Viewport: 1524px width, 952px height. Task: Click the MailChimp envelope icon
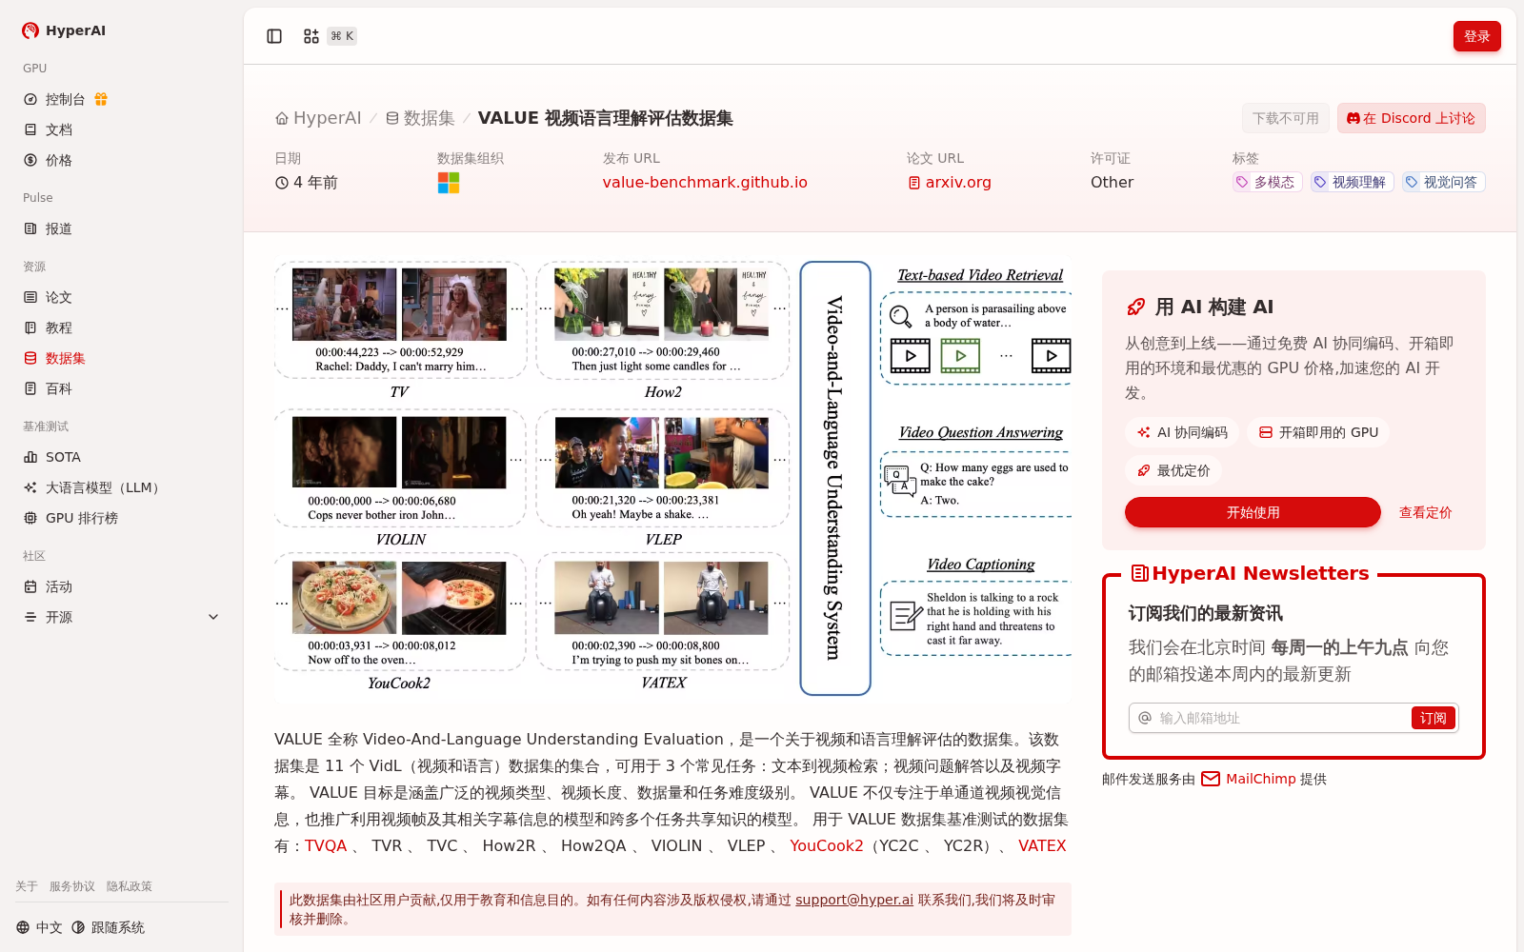point(1211,779)
